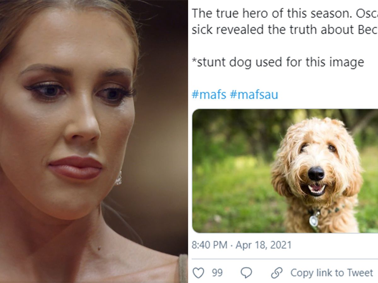Click the dog's black nose
This screenshot has width=378, height=283.
[x=316, y=173]
